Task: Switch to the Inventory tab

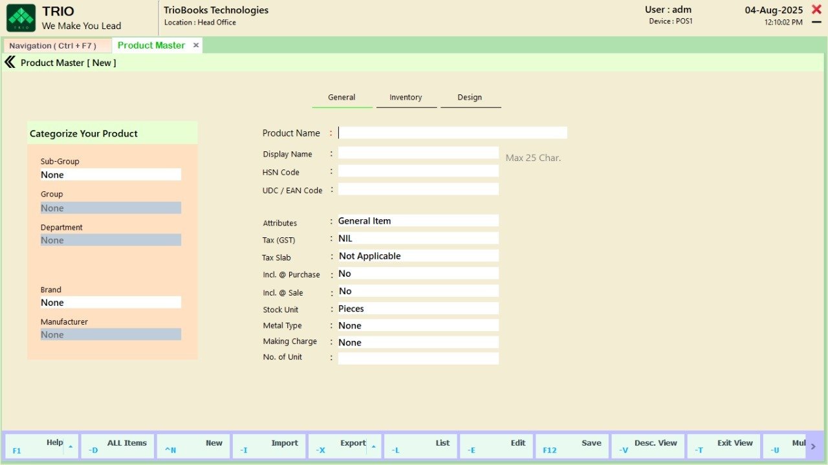Action: pos(406,98)
